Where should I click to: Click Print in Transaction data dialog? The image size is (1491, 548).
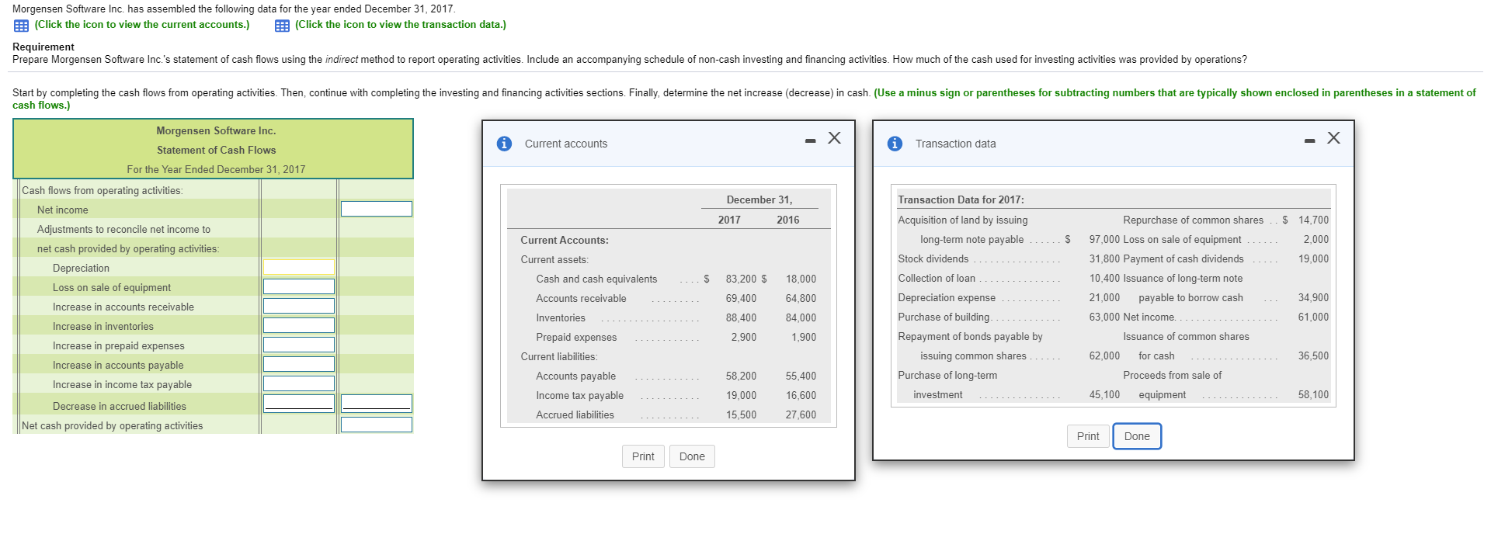click(1088, 436)
